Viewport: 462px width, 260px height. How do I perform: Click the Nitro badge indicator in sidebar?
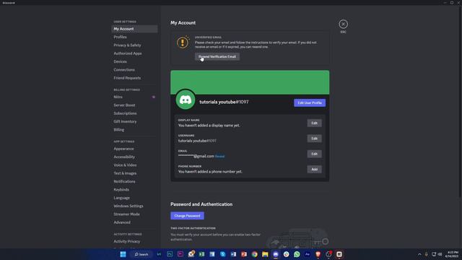coord(154,97)
